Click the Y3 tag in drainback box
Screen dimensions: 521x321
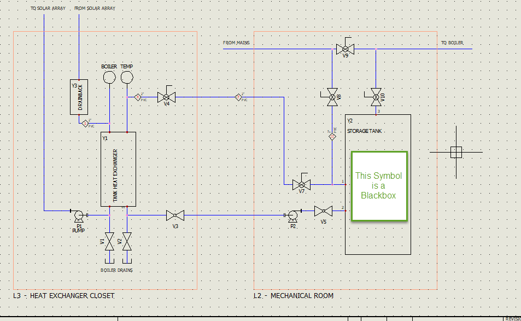coord(74,86)
